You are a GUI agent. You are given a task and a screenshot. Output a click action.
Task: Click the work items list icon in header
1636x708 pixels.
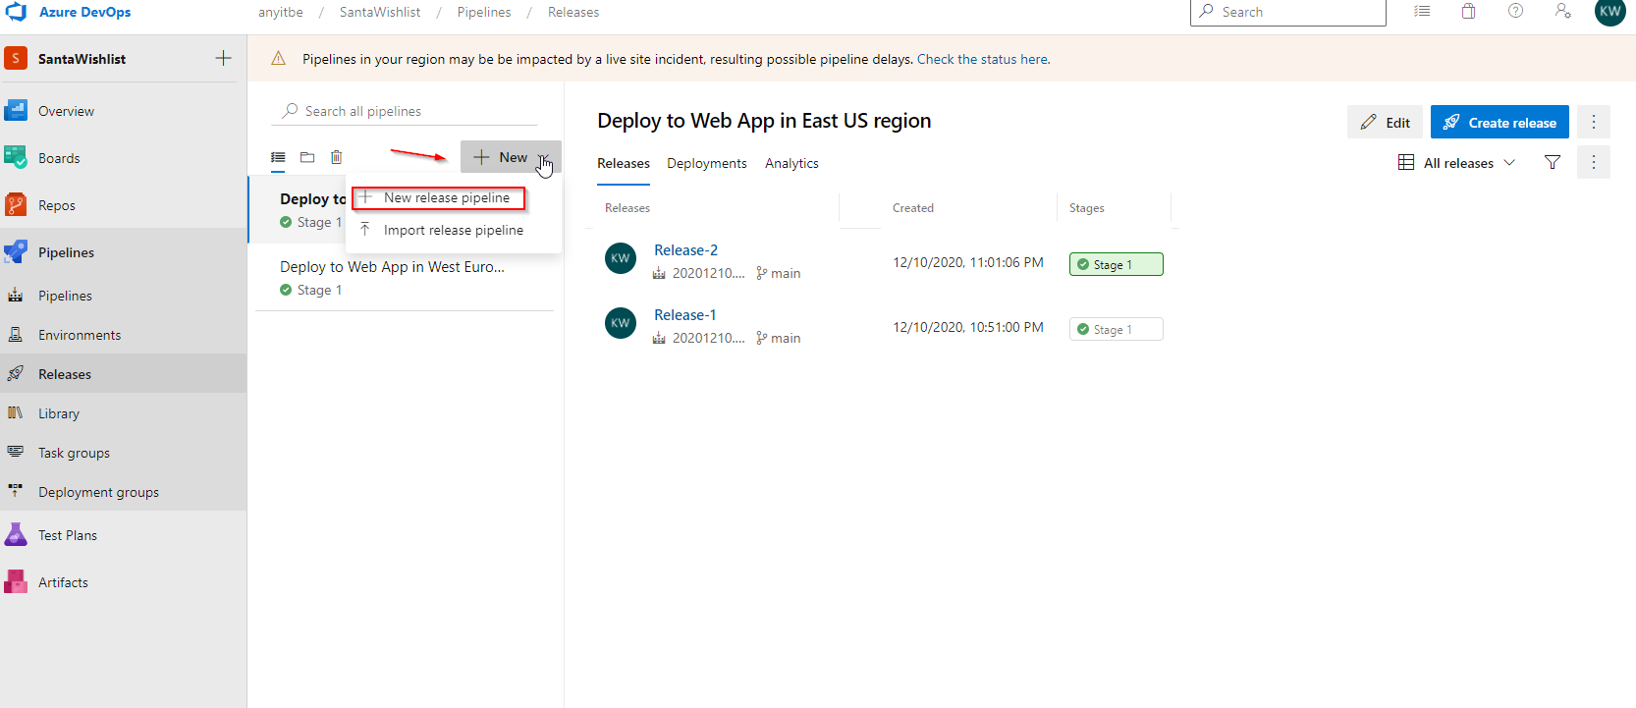click(1422, 12)
